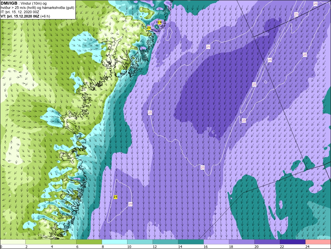The image size is (331, 249).
Task: Click the 10–12 m/s turquoise legend segment
Action: 140,242
